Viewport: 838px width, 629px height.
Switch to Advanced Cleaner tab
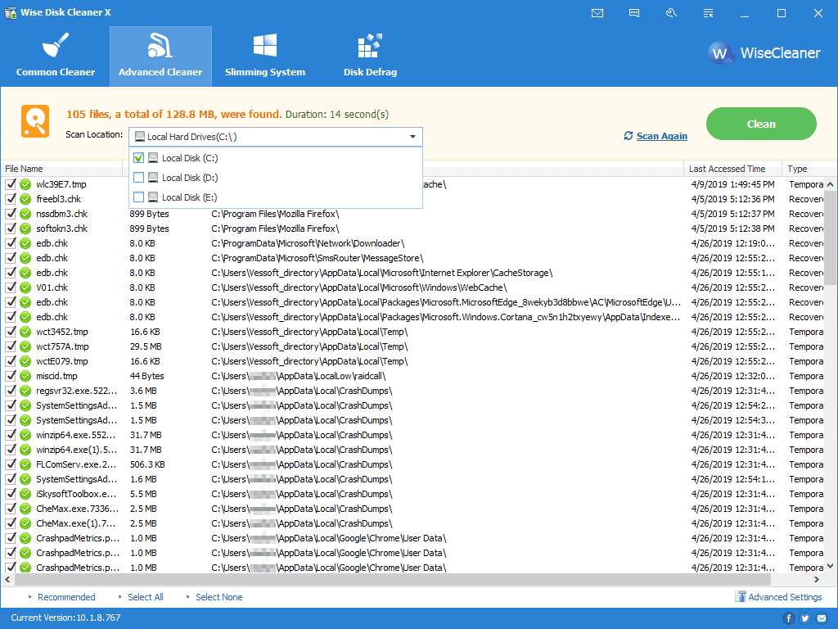pos(160,57)
